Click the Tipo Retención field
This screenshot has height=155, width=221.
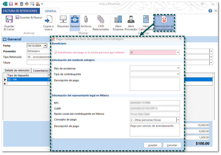[38, 57]
